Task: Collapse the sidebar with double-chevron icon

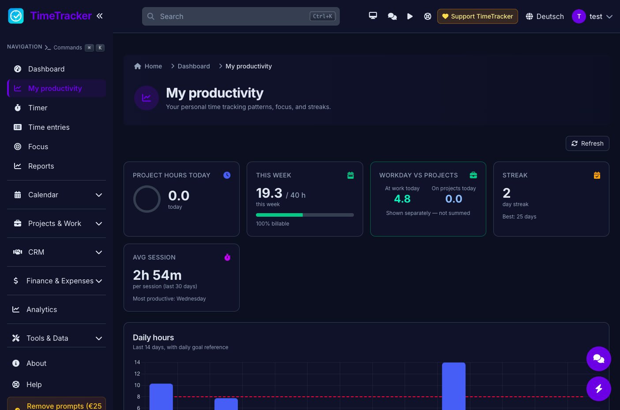Action: (x=100, y=16)
